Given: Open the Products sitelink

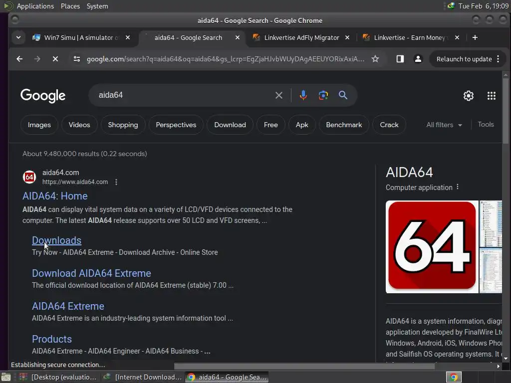Looking at the screenshot, I should [51, 339].
